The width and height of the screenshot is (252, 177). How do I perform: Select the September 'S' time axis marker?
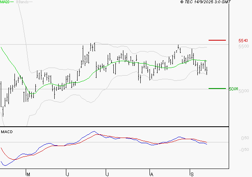point(192,174)
